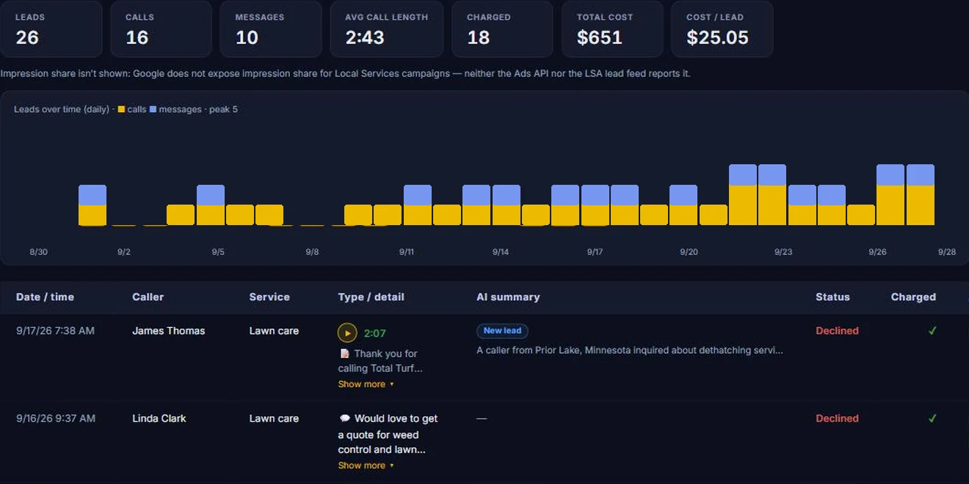
Task: Expand "Show more" in James Thomas row
Action: point(366,384)
